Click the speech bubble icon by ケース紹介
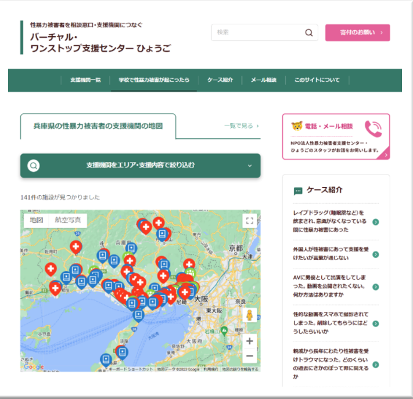Screen dimensions: 413x399 298,190
